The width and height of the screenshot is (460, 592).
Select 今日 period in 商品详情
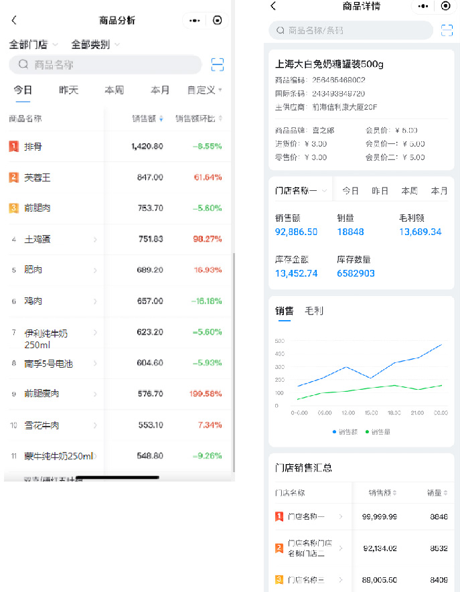[350, 191]
